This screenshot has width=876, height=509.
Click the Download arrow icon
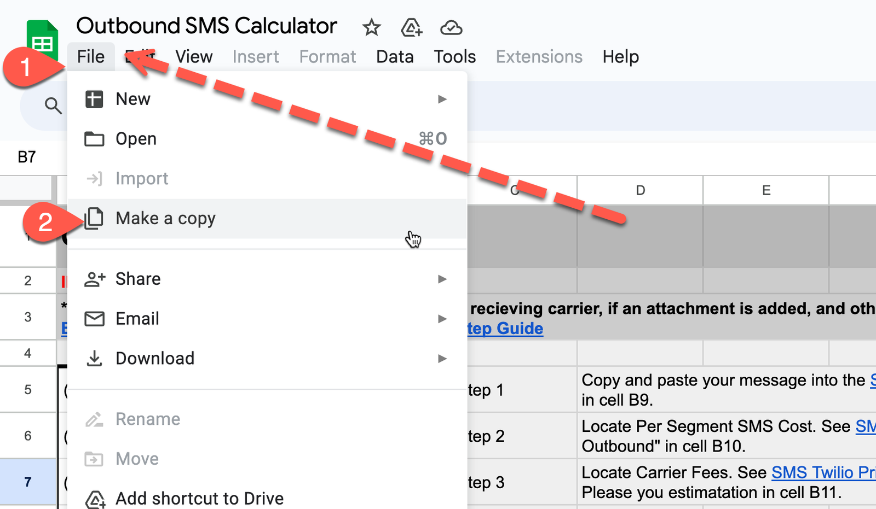[x=94, y=359]
